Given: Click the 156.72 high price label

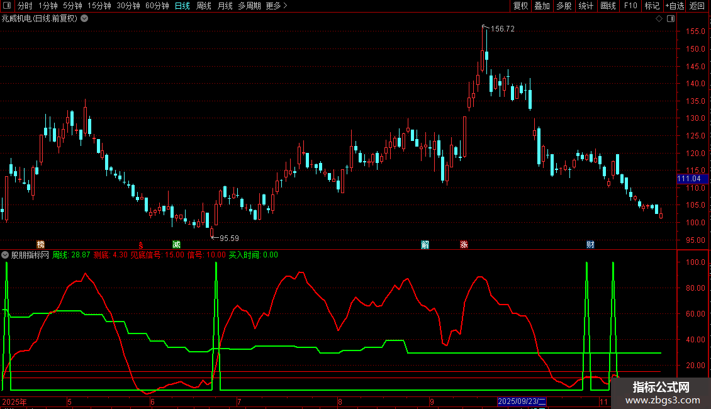Looking at the screenshot, I should coord(502,28).
